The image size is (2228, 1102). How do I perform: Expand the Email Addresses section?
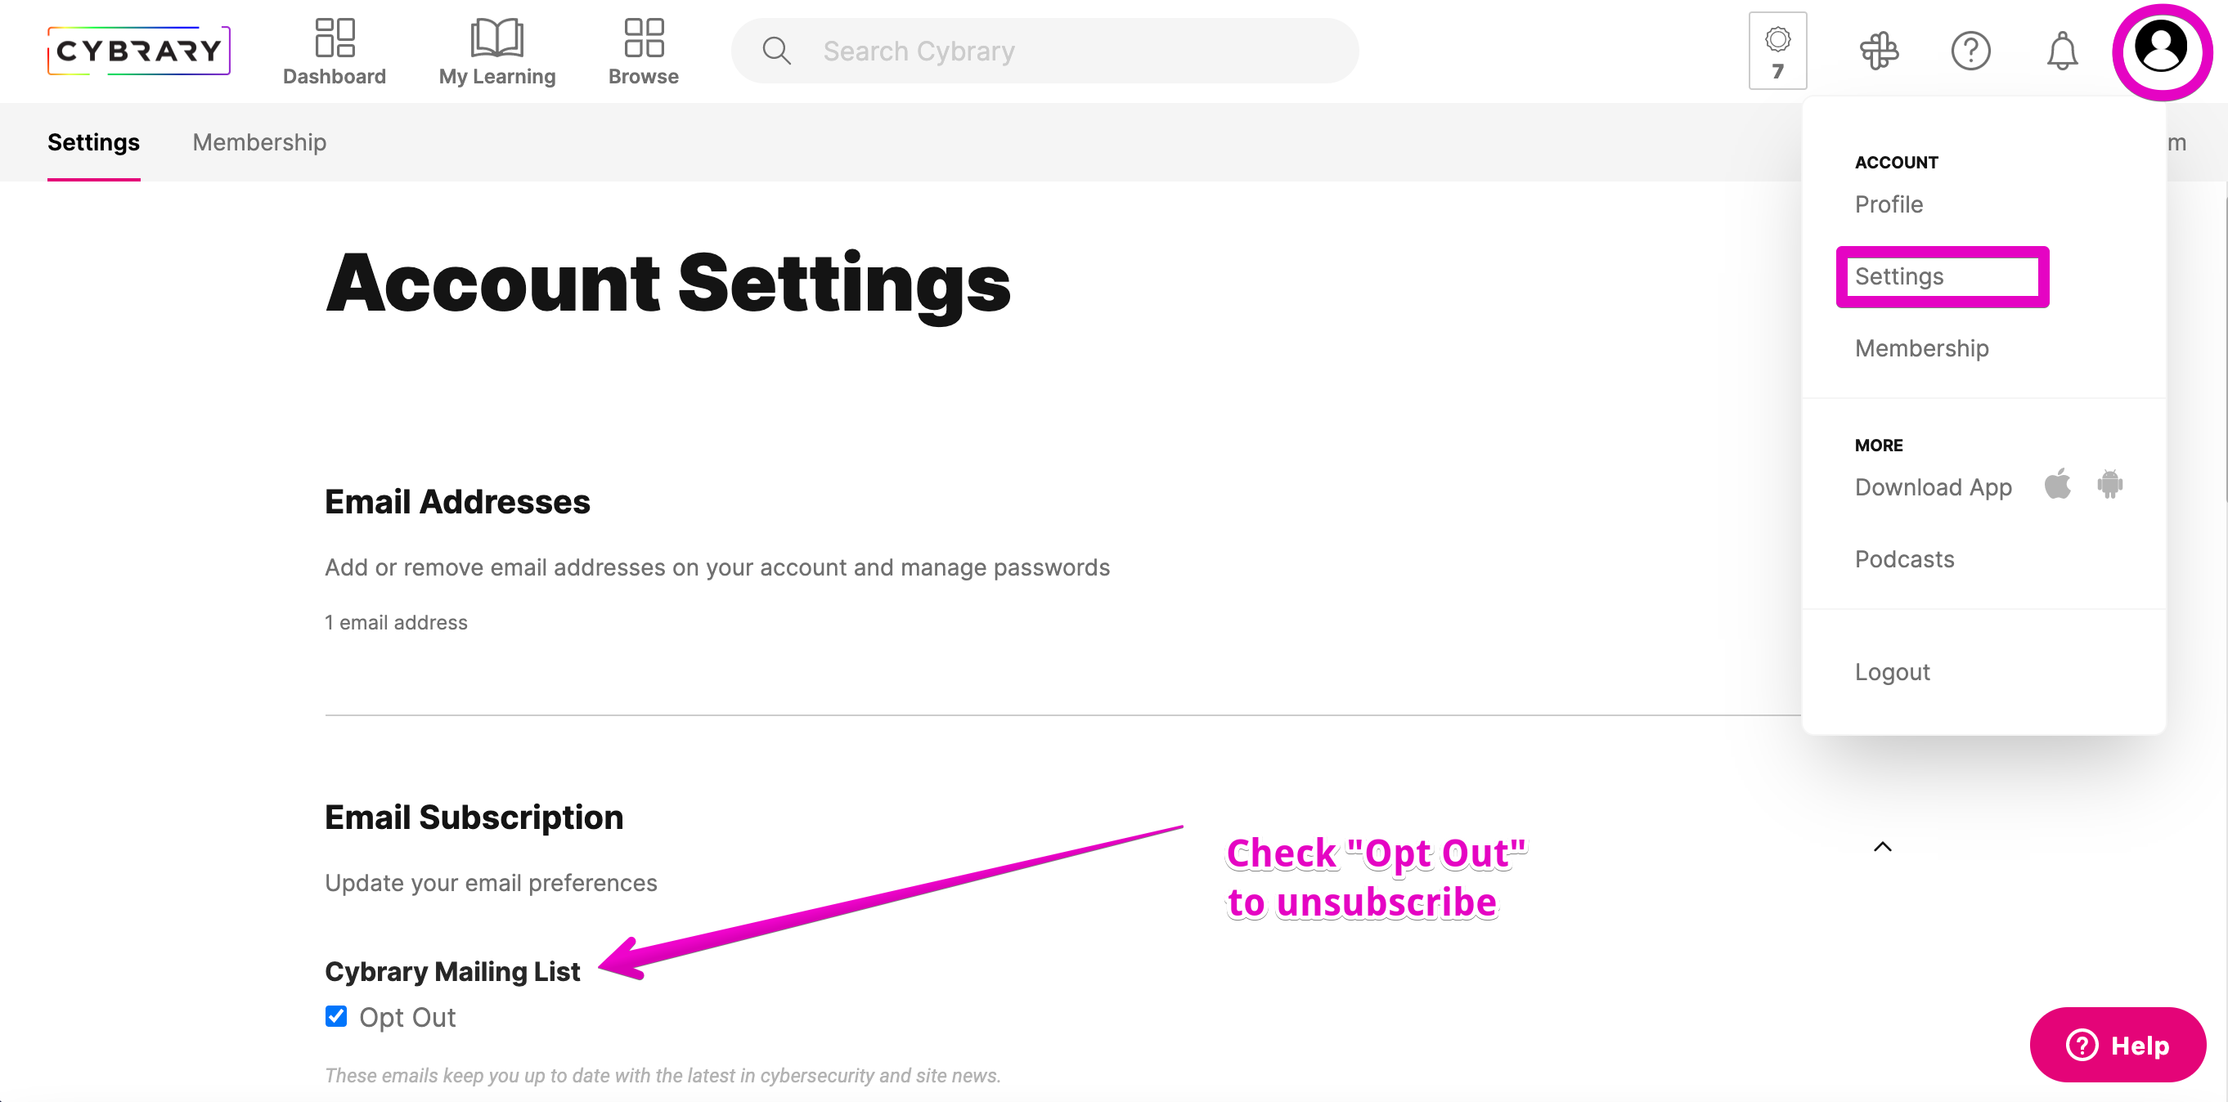pos(456,502)
